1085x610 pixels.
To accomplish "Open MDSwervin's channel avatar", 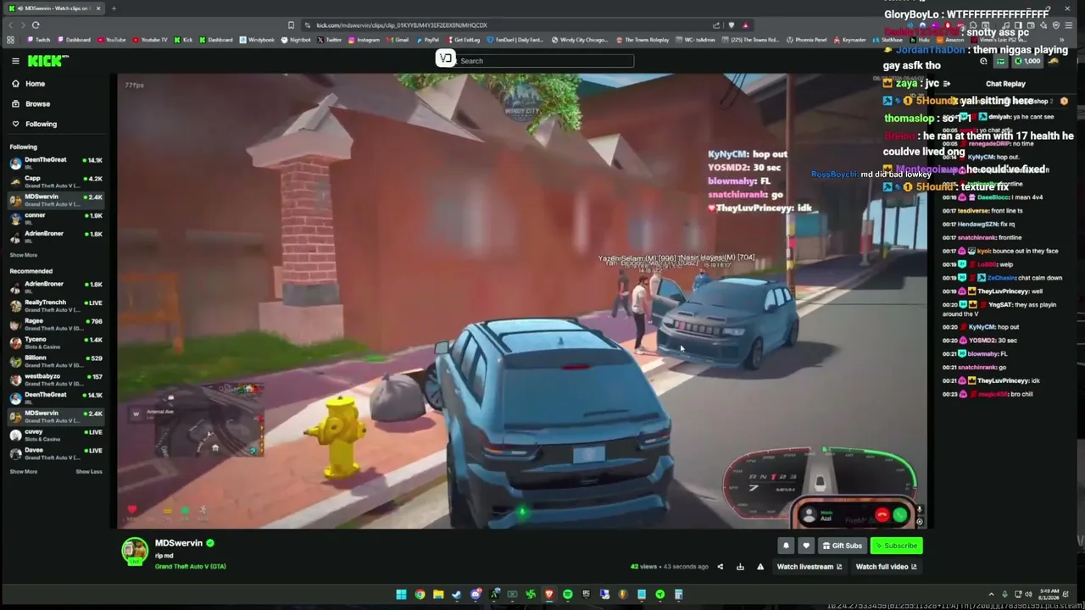I will pyautogui.click(x=135, y=552).
